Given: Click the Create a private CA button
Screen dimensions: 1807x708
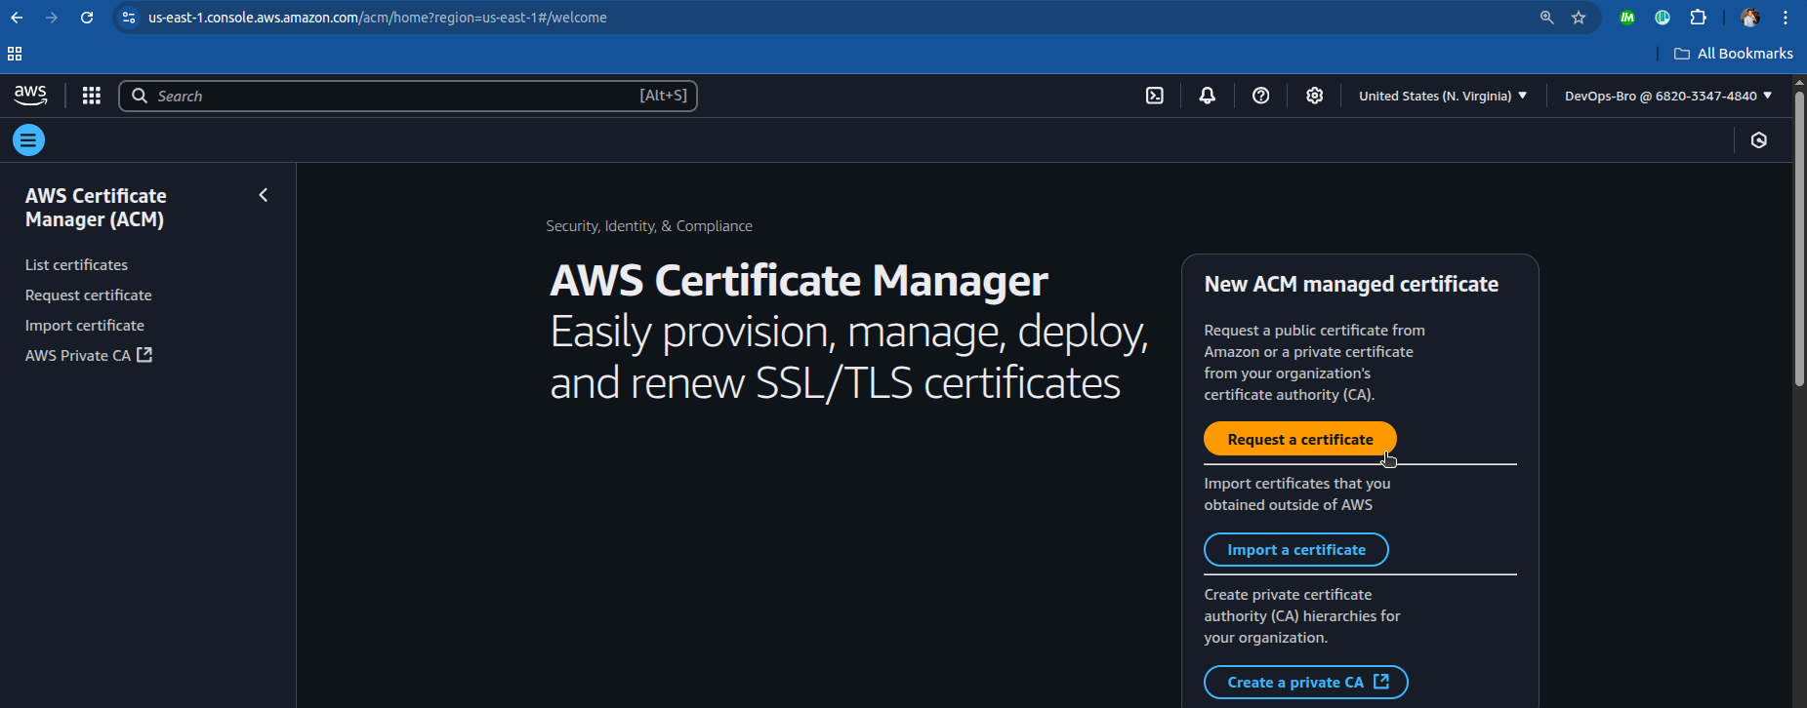Looking at the screenshot, I should pyautogui.click(x=1306, y=683).
